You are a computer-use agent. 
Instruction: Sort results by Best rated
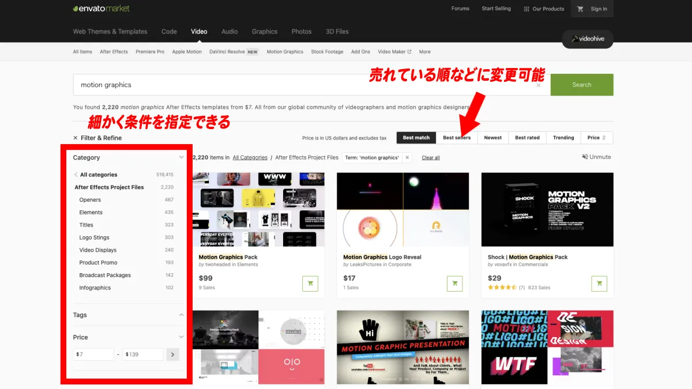528,138
